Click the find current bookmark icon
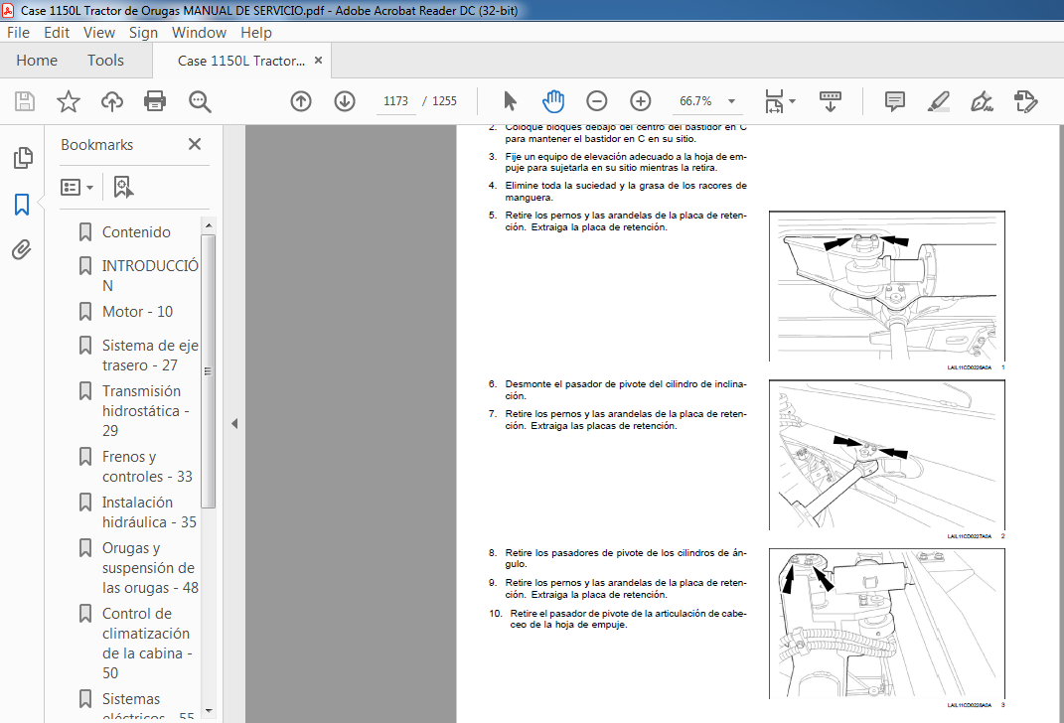The height and width of the screenshot is (723, 1064). tap(123, 187)
